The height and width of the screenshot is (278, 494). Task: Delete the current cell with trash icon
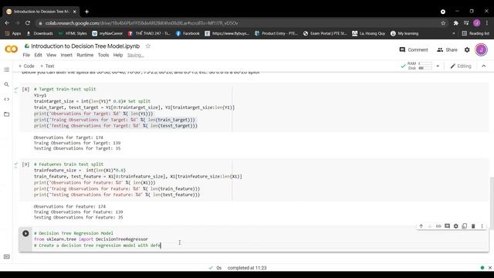(473, 226)
